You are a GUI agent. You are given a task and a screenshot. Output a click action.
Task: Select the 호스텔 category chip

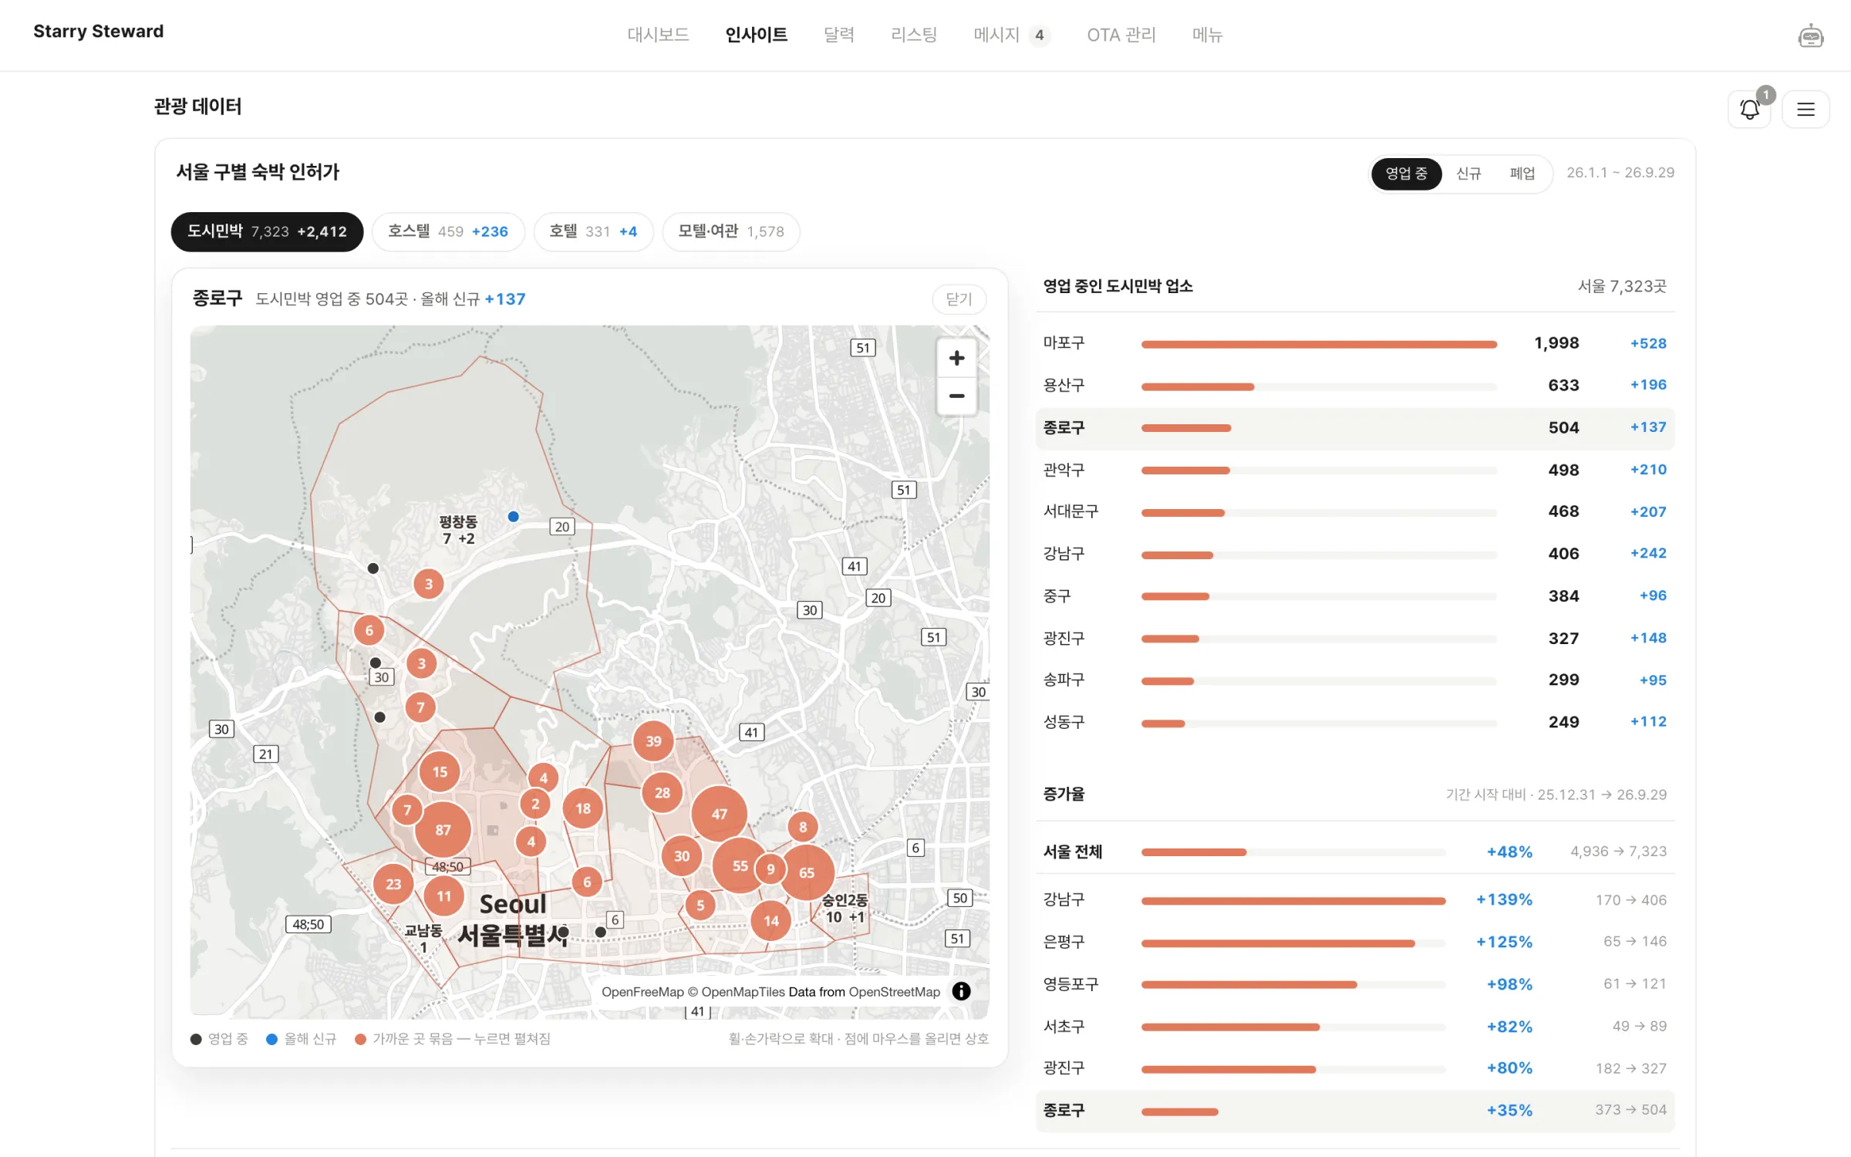click(x=448, y=231)
